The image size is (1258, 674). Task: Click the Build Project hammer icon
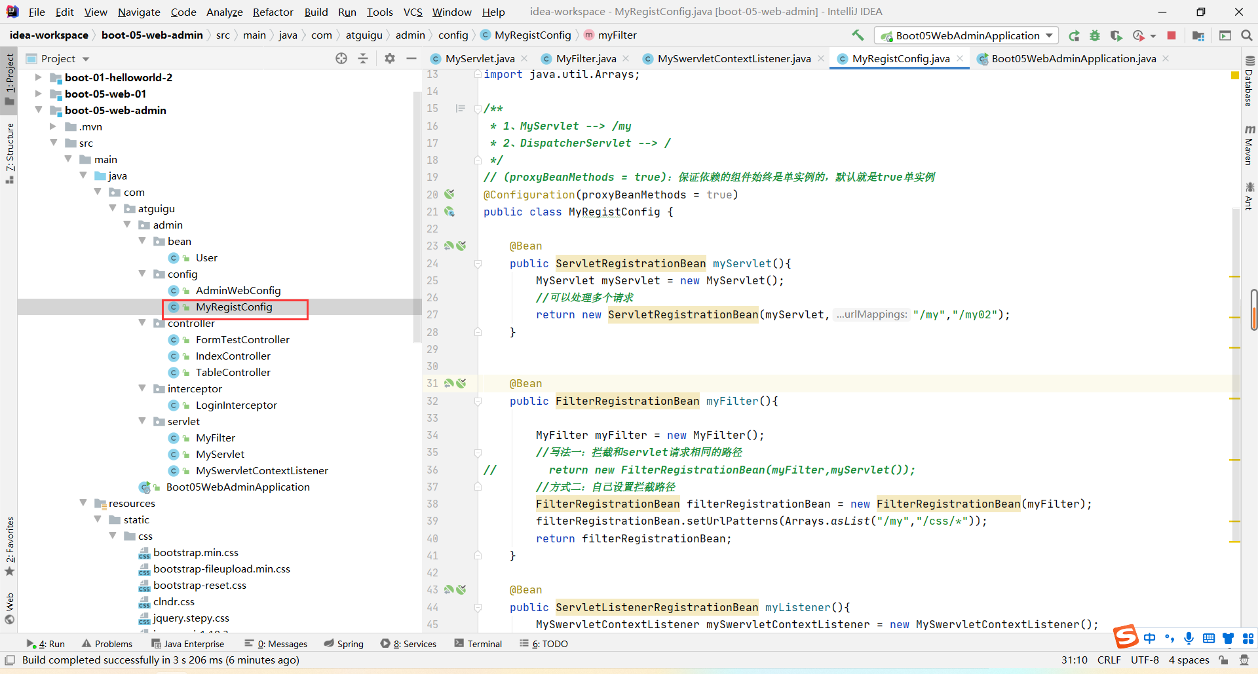point(858,35)
